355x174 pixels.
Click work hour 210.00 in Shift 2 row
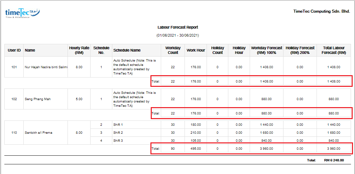[196, 132]
